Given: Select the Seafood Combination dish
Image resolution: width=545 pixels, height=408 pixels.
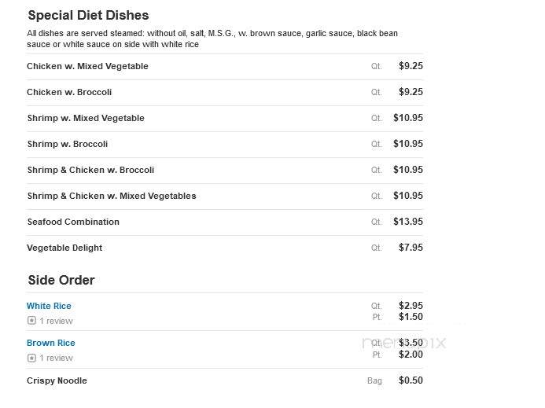Looking at the screenshot, I should pyautogui.click(x=73, y=222).
